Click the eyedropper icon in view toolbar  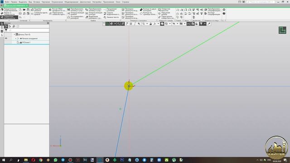(x=209, y=24)
